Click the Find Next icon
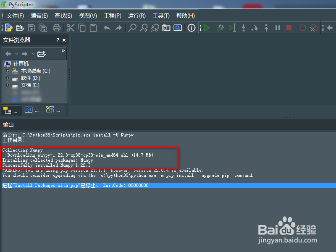 [144, 28]
